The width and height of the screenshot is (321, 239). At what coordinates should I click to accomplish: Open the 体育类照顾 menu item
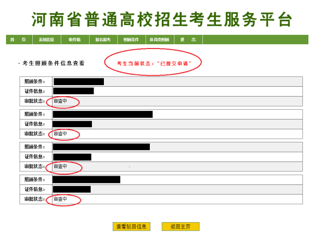160,40
